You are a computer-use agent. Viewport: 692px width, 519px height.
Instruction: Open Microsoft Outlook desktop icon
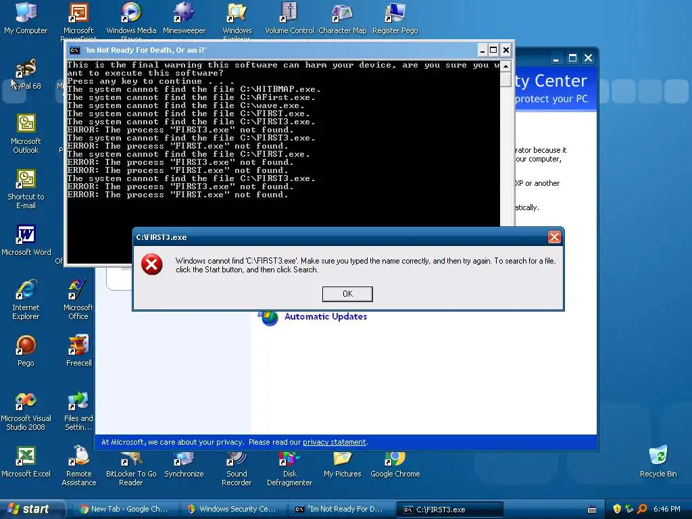26,133
